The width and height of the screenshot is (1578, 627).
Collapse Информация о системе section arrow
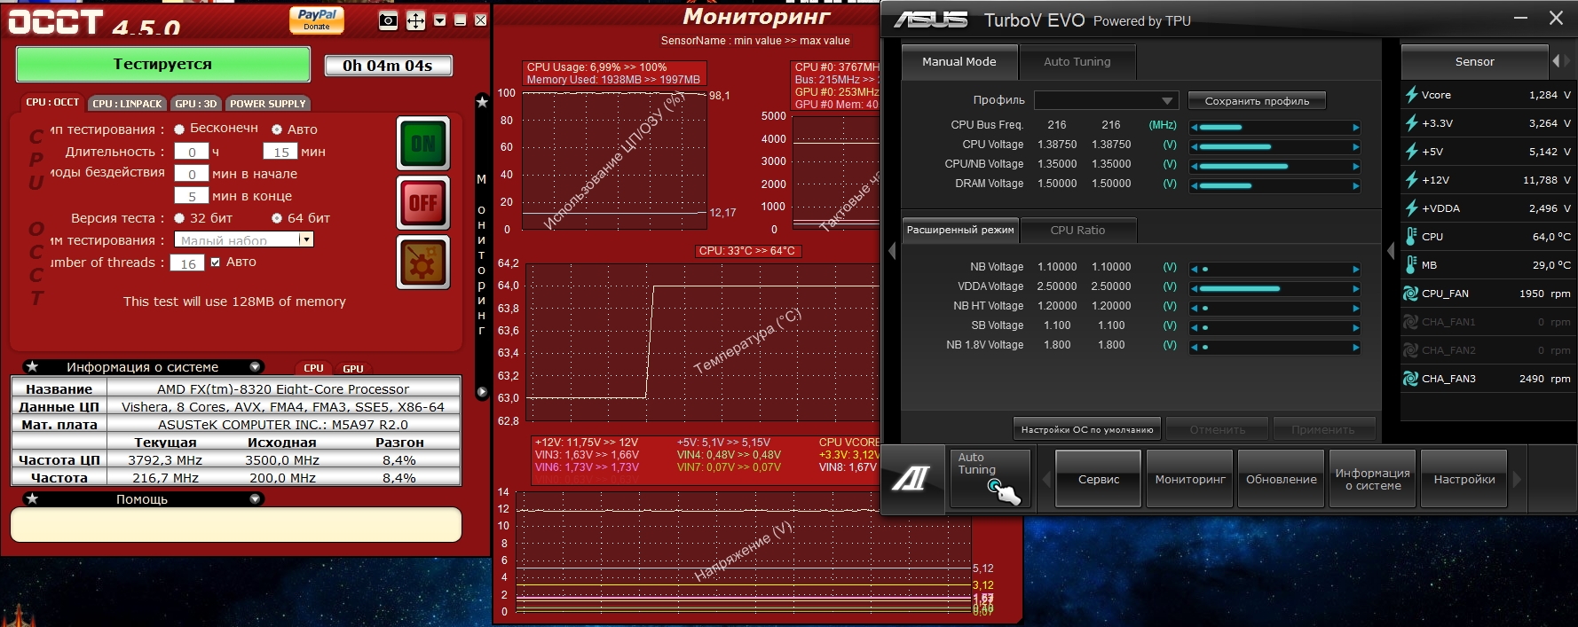(x=255, y=366)
